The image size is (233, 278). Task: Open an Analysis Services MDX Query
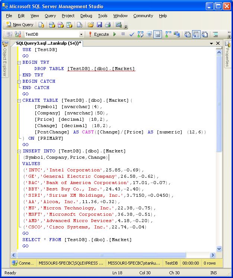tap(52, 25)
